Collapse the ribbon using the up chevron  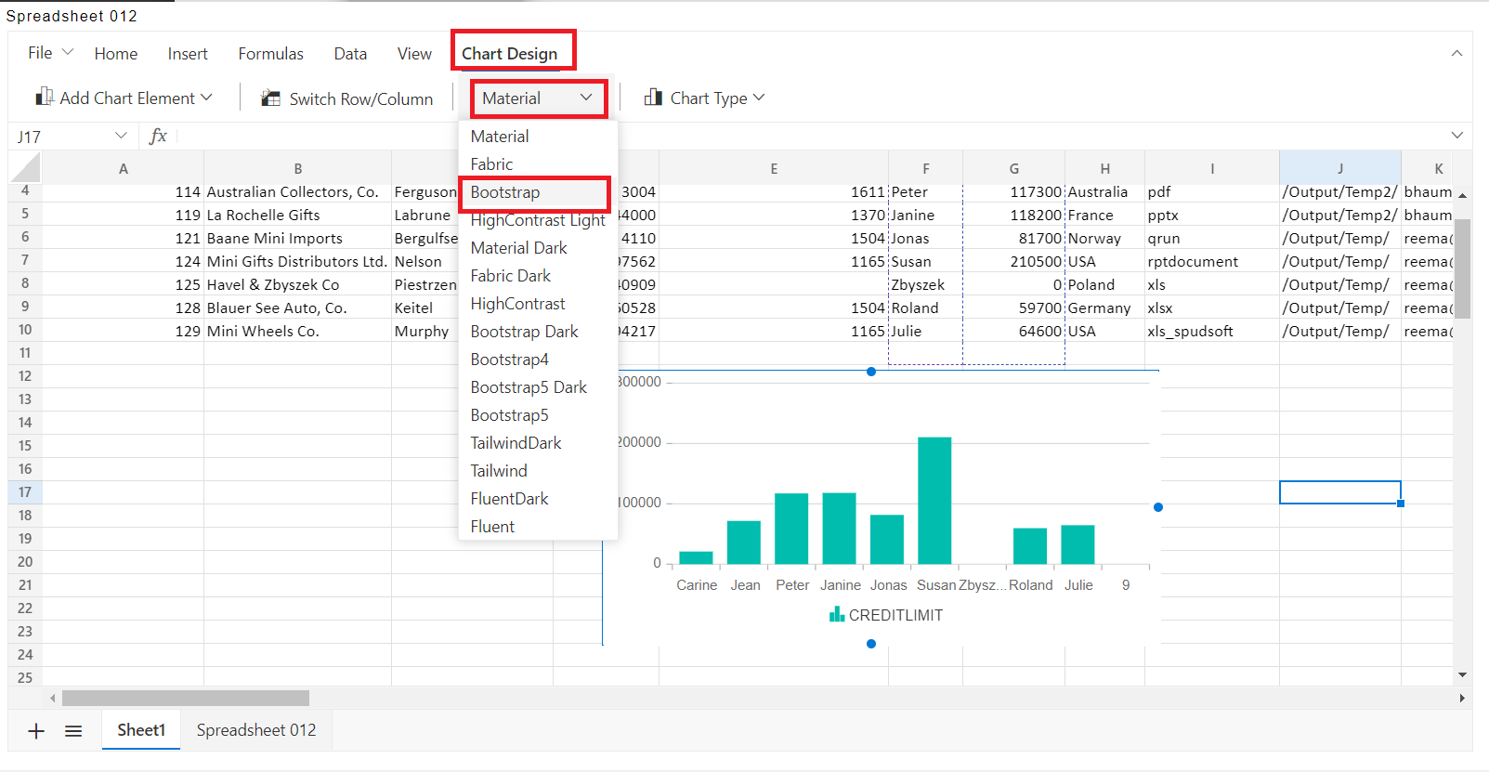1456,53
